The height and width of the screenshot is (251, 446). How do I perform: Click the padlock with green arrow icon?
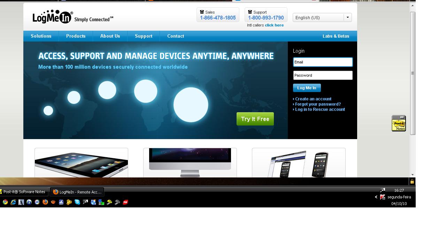pyautogui.click(x=101, y=202)
